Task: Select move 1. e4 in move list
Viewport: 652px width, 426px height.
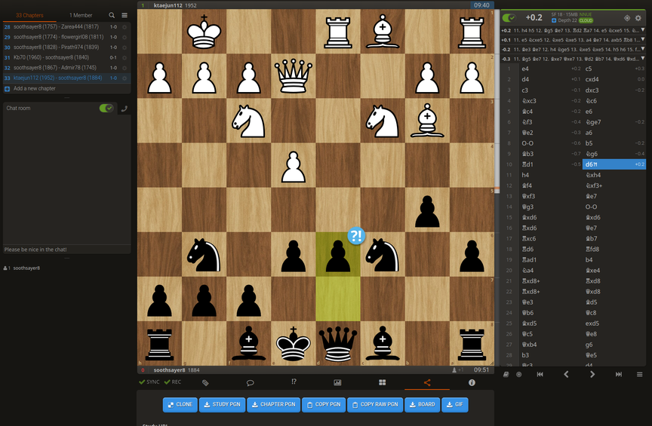Action: coord(551,69)
